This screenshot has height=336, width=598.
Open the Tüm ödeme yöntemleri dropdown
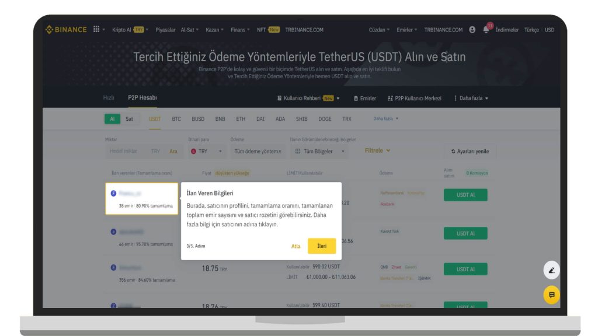pyautogui.click(x=258, y=151)
